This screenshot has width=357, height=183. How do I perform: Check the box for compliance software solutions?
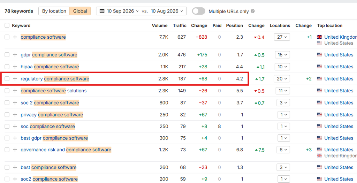tap(7, 91)
